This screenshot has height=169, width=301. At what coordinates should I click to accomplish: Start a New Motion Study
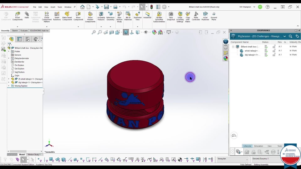tap(119, 17)
